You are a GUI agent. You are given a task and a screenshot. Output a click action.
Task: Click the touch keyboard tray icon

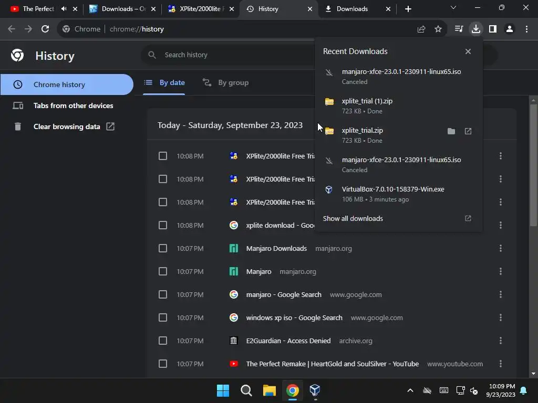[443, 390]
